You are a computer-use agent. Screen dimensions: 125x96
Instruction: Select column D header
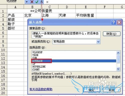pos(67,7)
